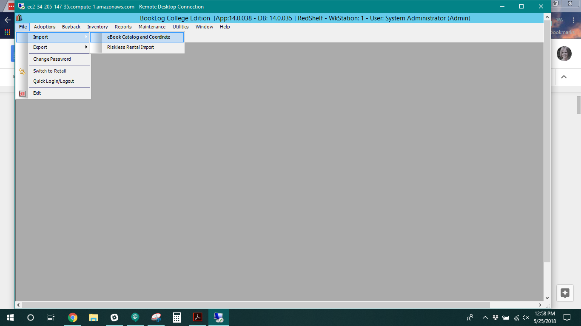The height and width of the screenshot is (326, 581).
Task: Open the taskbar clock and date
Action: point(545,317)
